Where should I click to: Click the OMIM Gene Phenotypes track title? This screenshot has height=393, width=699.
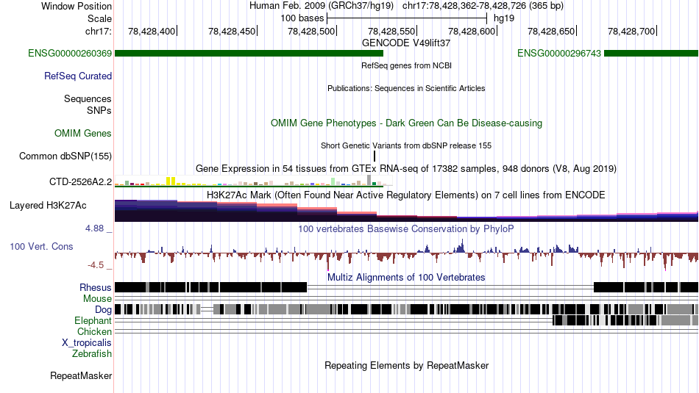point(407,123)
